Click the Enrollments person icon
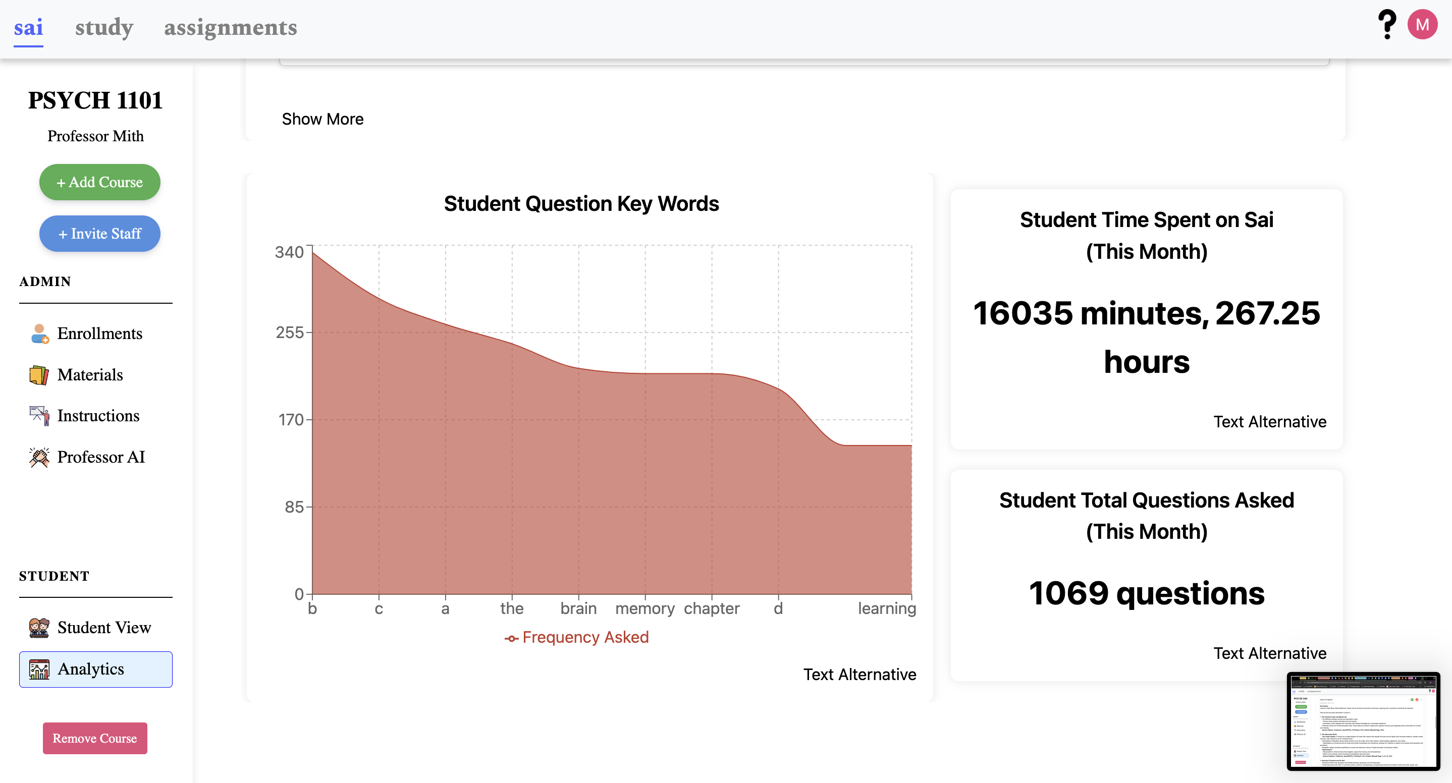Viewport: 1452px width, 783px height. tap(39, 333)
